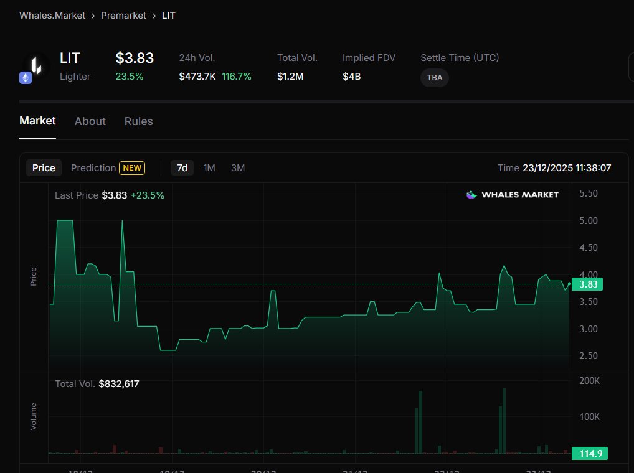The image size is (634, 473).
Task: Click the 23.5% price change under $3.83
Action: [130, 77]
